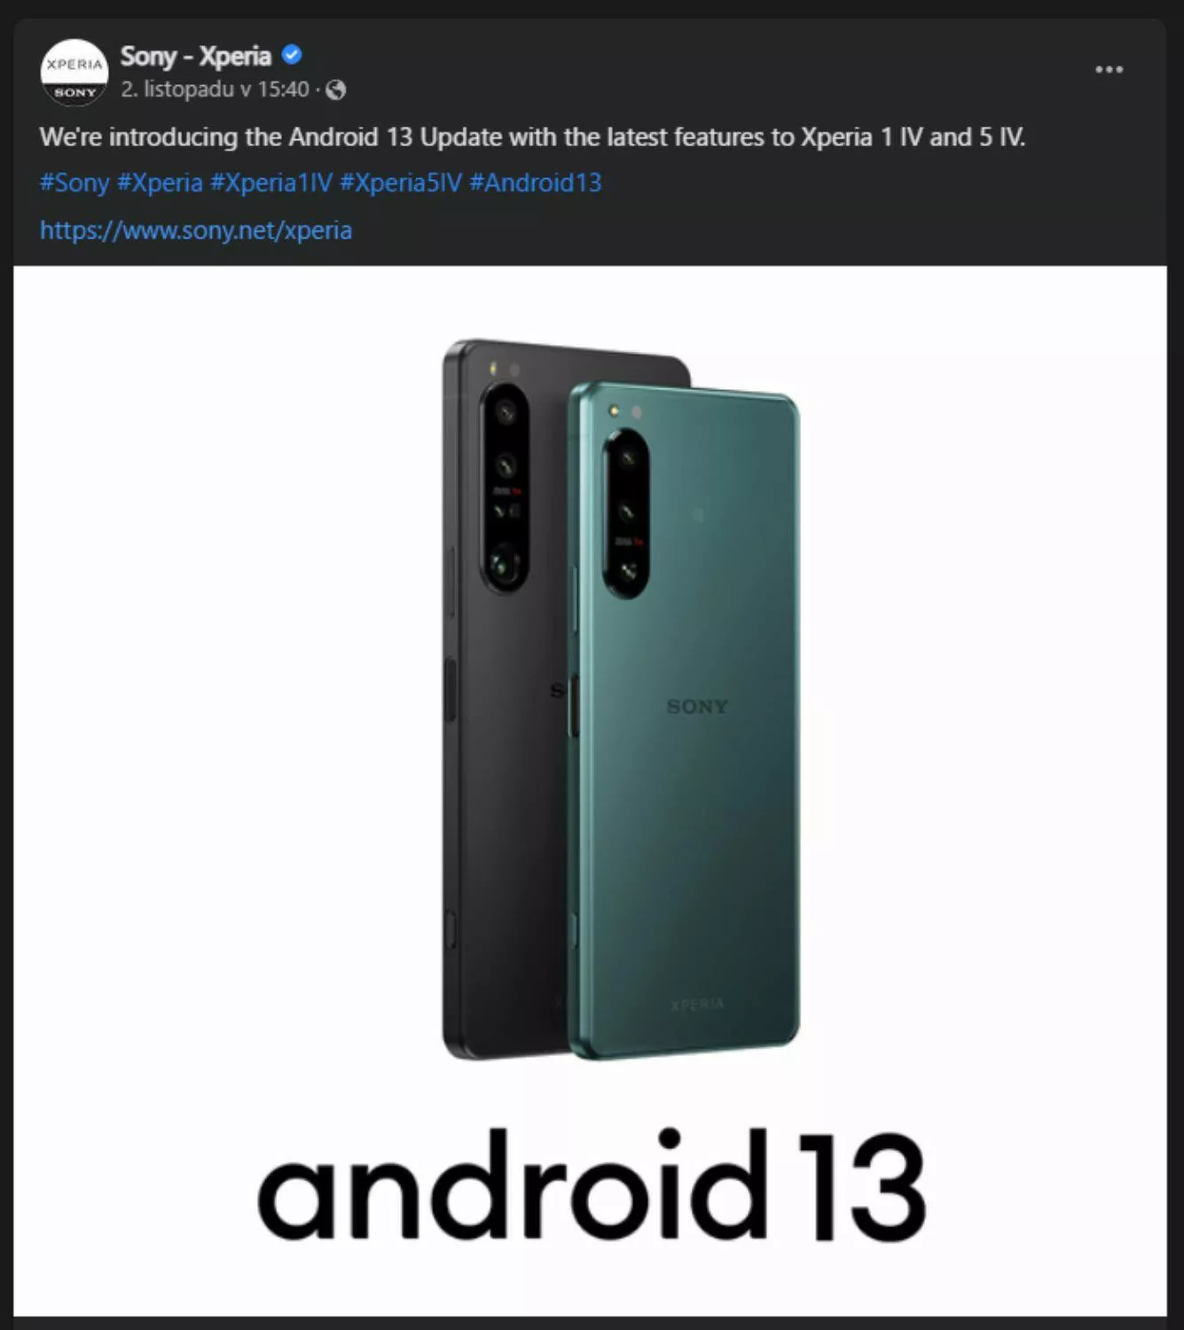Click the post timestamp 2. listopadu v 15:40
The image size is (1184, 1330).
point(215,90)
